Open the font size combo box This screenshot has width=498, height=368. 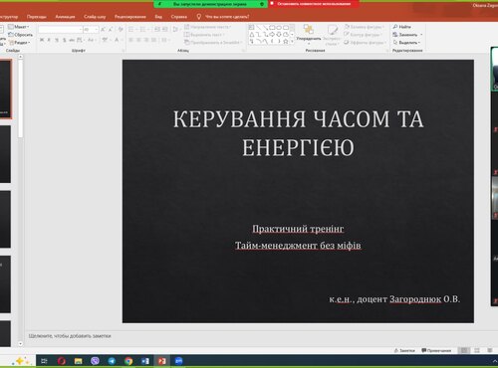pyautogui.click(x=91, y=30)
